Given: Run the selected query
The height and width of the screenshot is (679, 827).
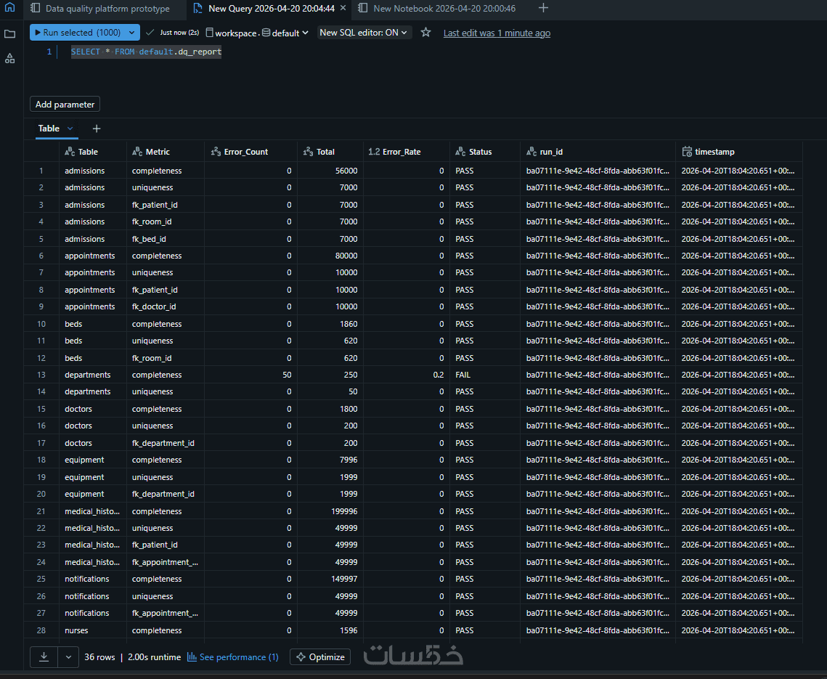Looking at the screenshot, I should (78, 33).
